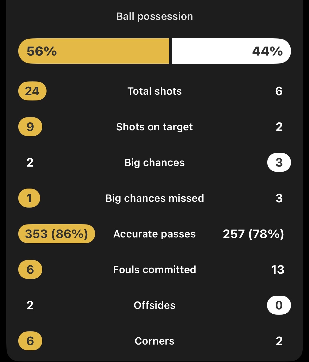Click the 13 fouls committed value
Viewport: 309px width, 362px height.
pyautogui.click(x=278, y=270)
